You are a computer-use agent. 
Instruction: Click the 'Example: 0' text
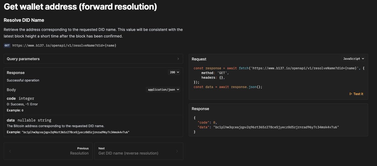click(15, 110)
